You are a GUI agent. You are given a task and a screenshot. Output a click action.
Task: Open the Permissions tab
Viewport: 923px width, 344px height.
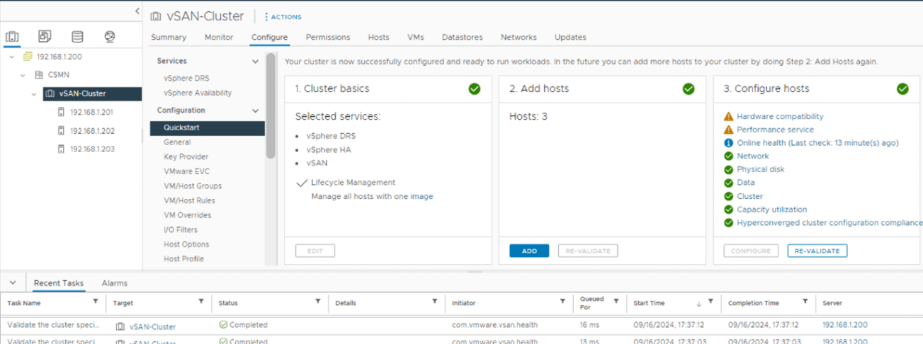[x=328, y=38]
